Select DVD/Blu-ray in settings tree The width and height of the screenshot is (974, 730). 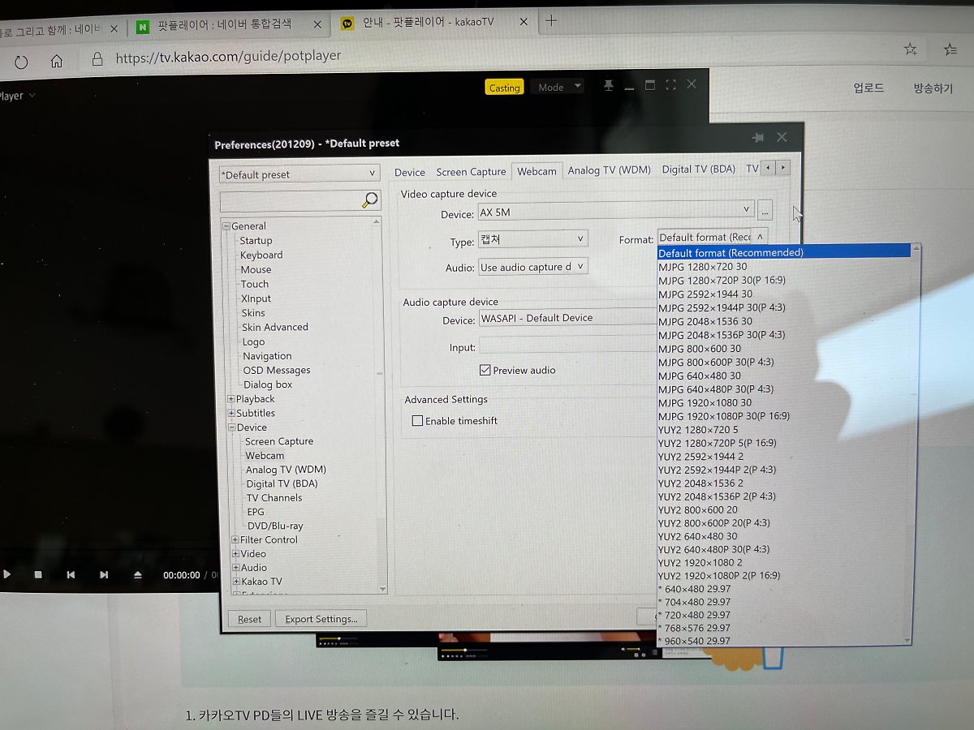click(x=275, y=526)
